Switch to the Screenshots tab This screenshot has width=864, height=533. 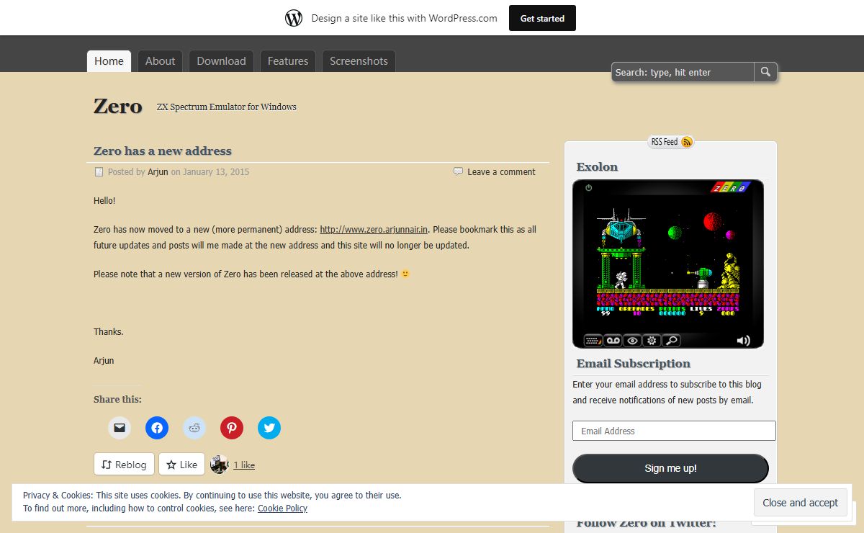click(x=359, y=61)
